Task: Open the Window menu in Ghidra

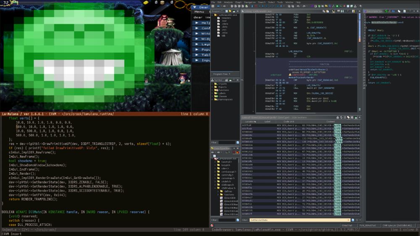Action: pos(289,2)
